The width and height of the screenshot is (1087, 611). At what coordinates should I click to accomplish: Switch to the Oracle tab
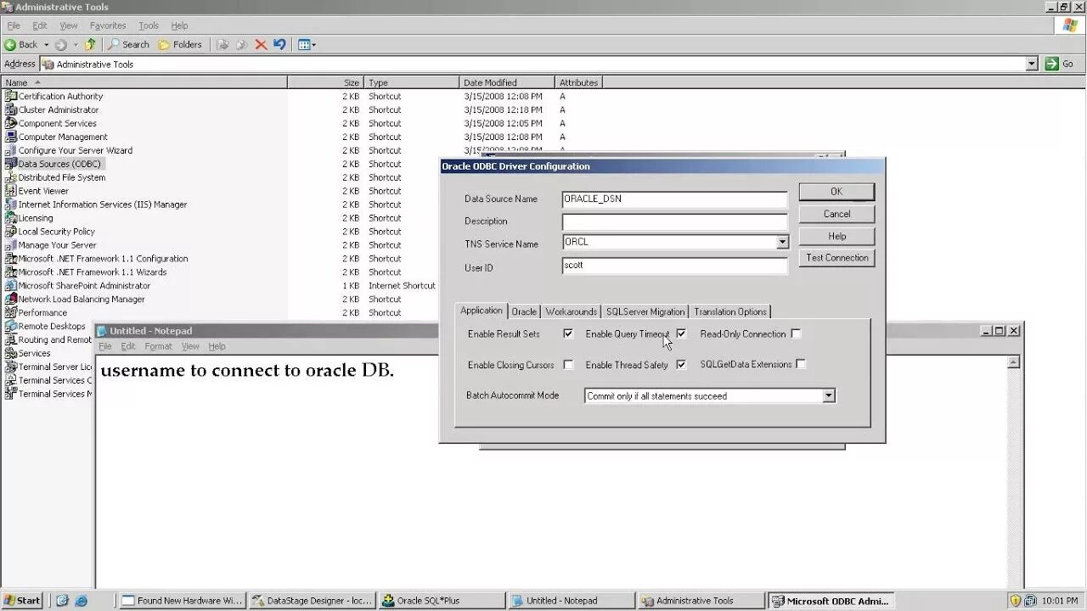[524, 311]
